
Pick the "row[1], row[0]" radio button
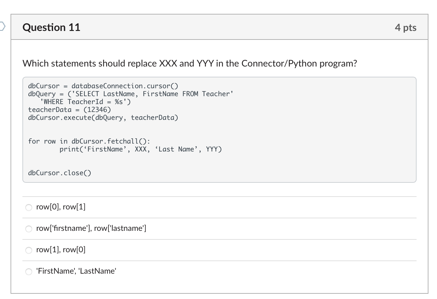pos(29,250)
